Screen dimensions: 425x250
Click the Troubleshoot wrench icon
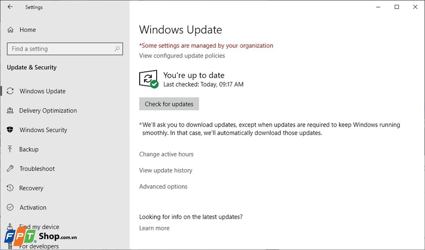coord(10,169)
